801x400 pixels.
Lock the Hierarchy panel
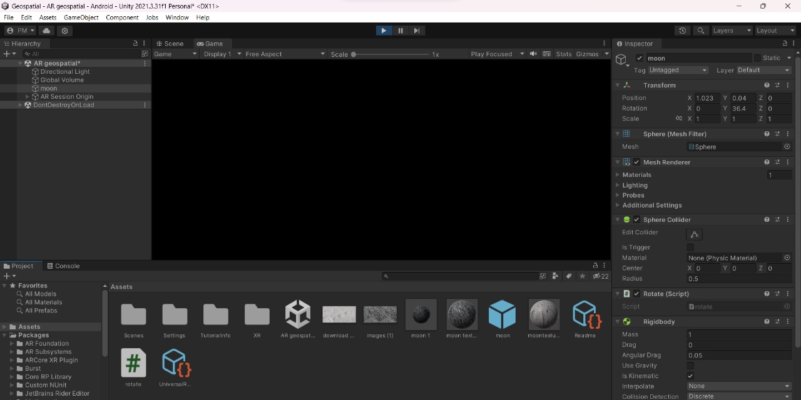(x=135, y=43)
